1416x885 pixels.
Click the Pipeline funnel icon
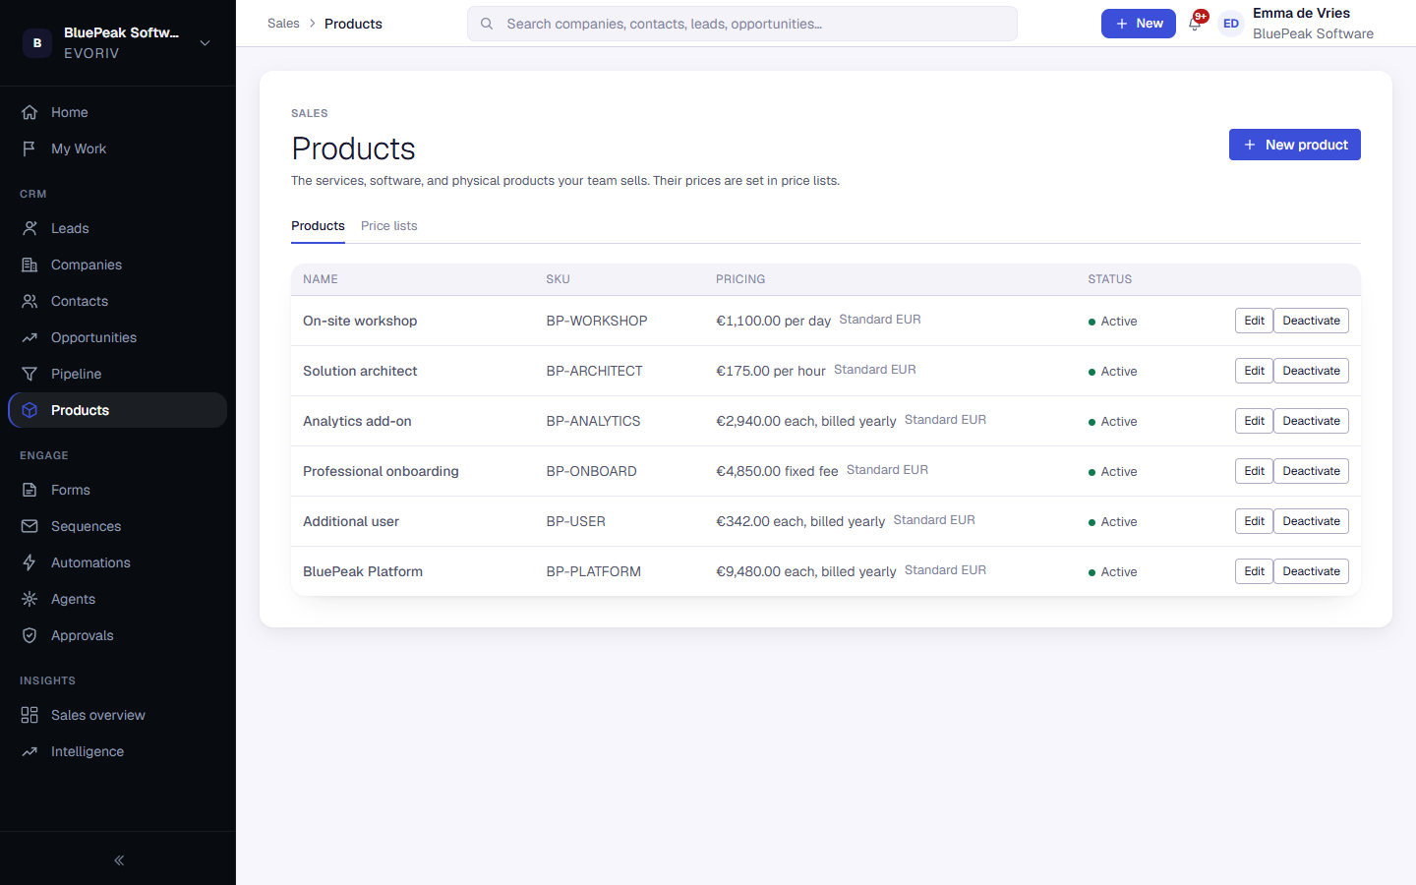point(29,374)
